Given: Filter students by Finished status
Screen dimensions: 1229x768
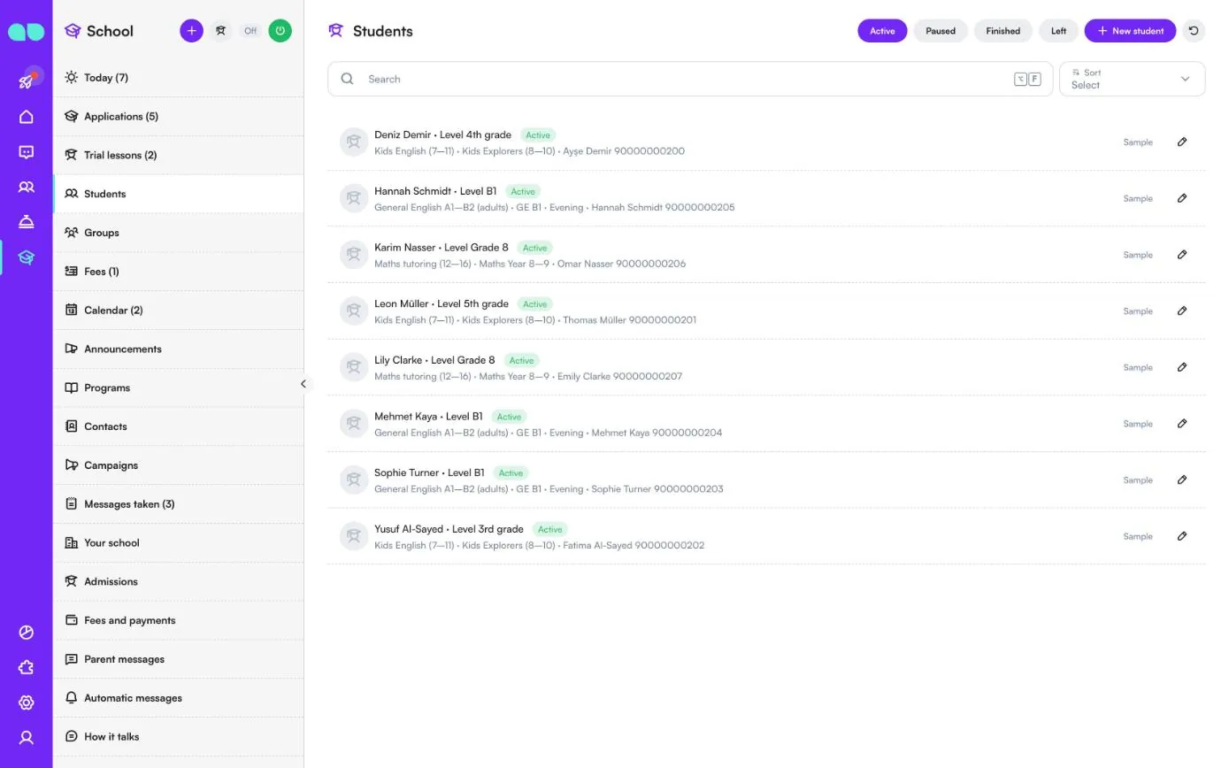Looking at the screenshot, I should (x=1003, y=31).
